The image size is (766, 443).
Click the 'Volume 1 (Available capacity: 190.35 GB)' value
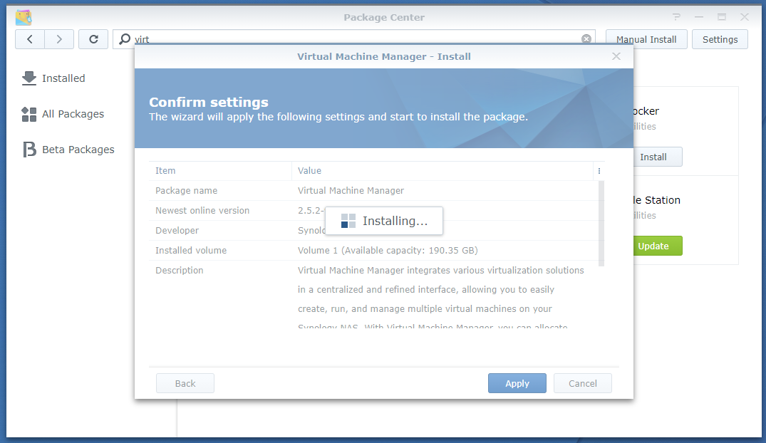(388, 251)
